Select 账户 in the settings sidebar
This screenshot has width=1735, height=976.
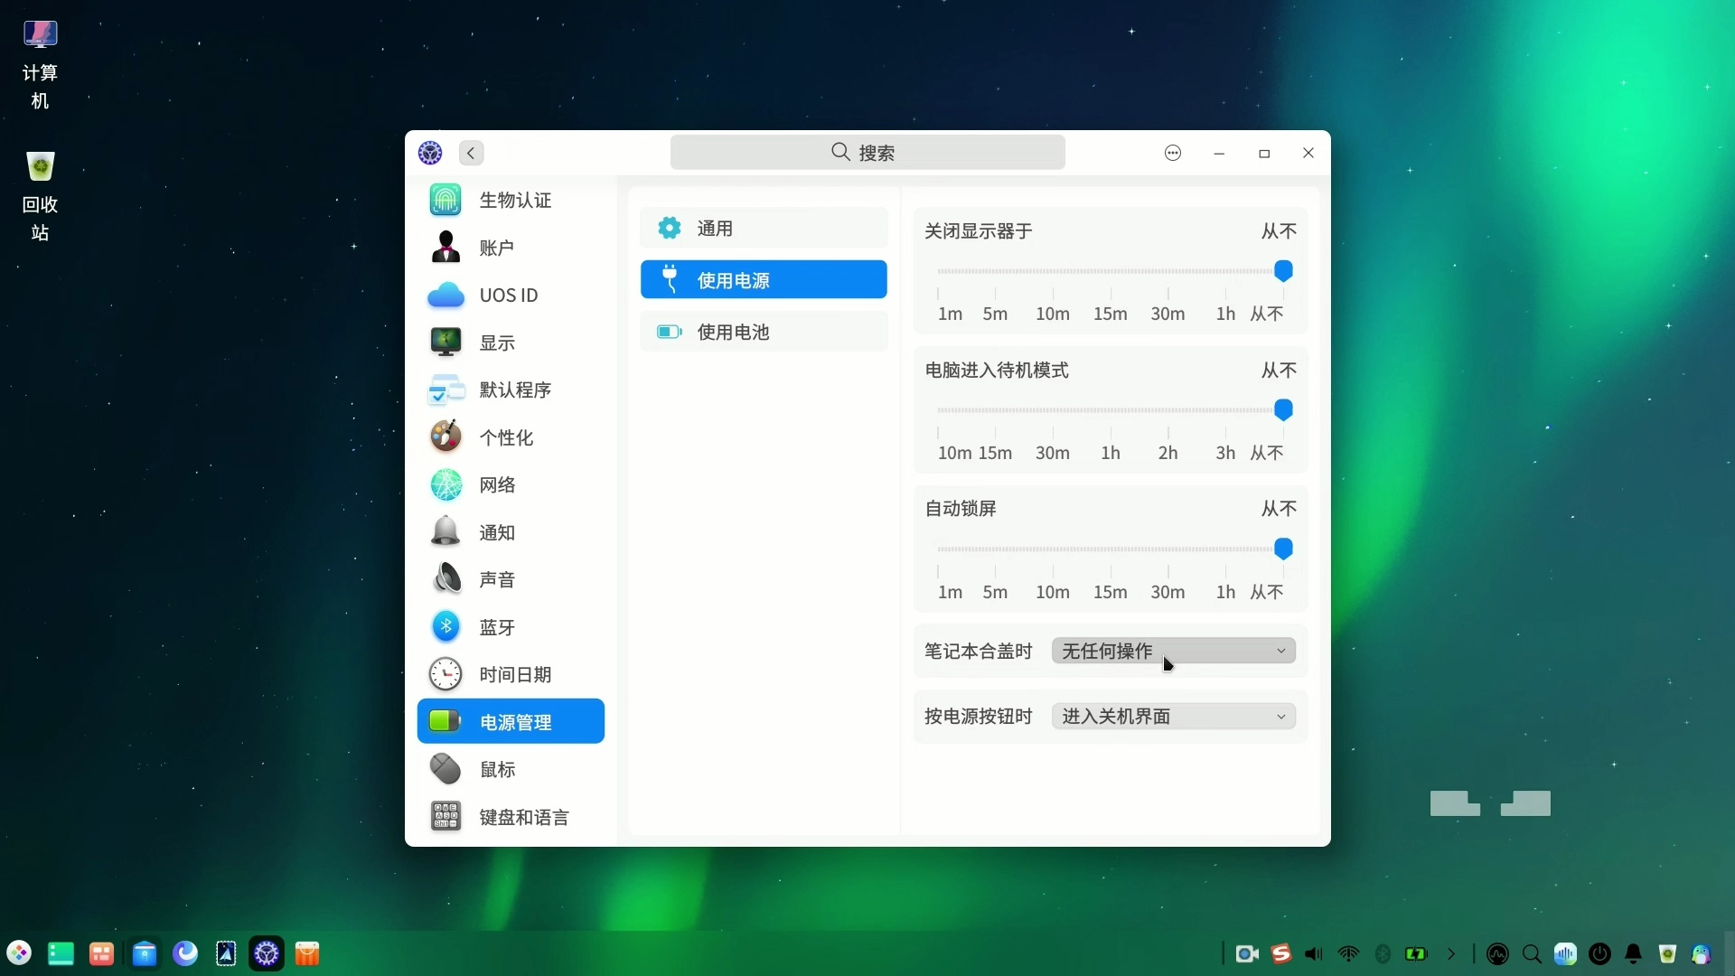pos(511,248)
